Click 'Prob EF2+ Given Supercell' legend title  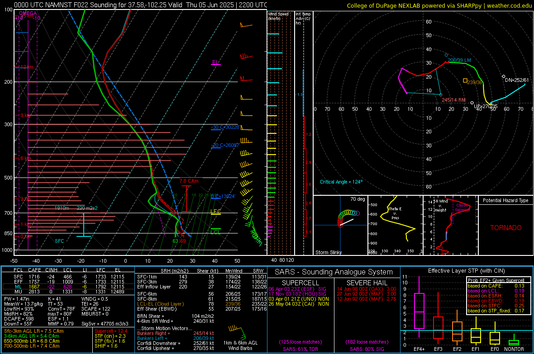tap(496, 280)
